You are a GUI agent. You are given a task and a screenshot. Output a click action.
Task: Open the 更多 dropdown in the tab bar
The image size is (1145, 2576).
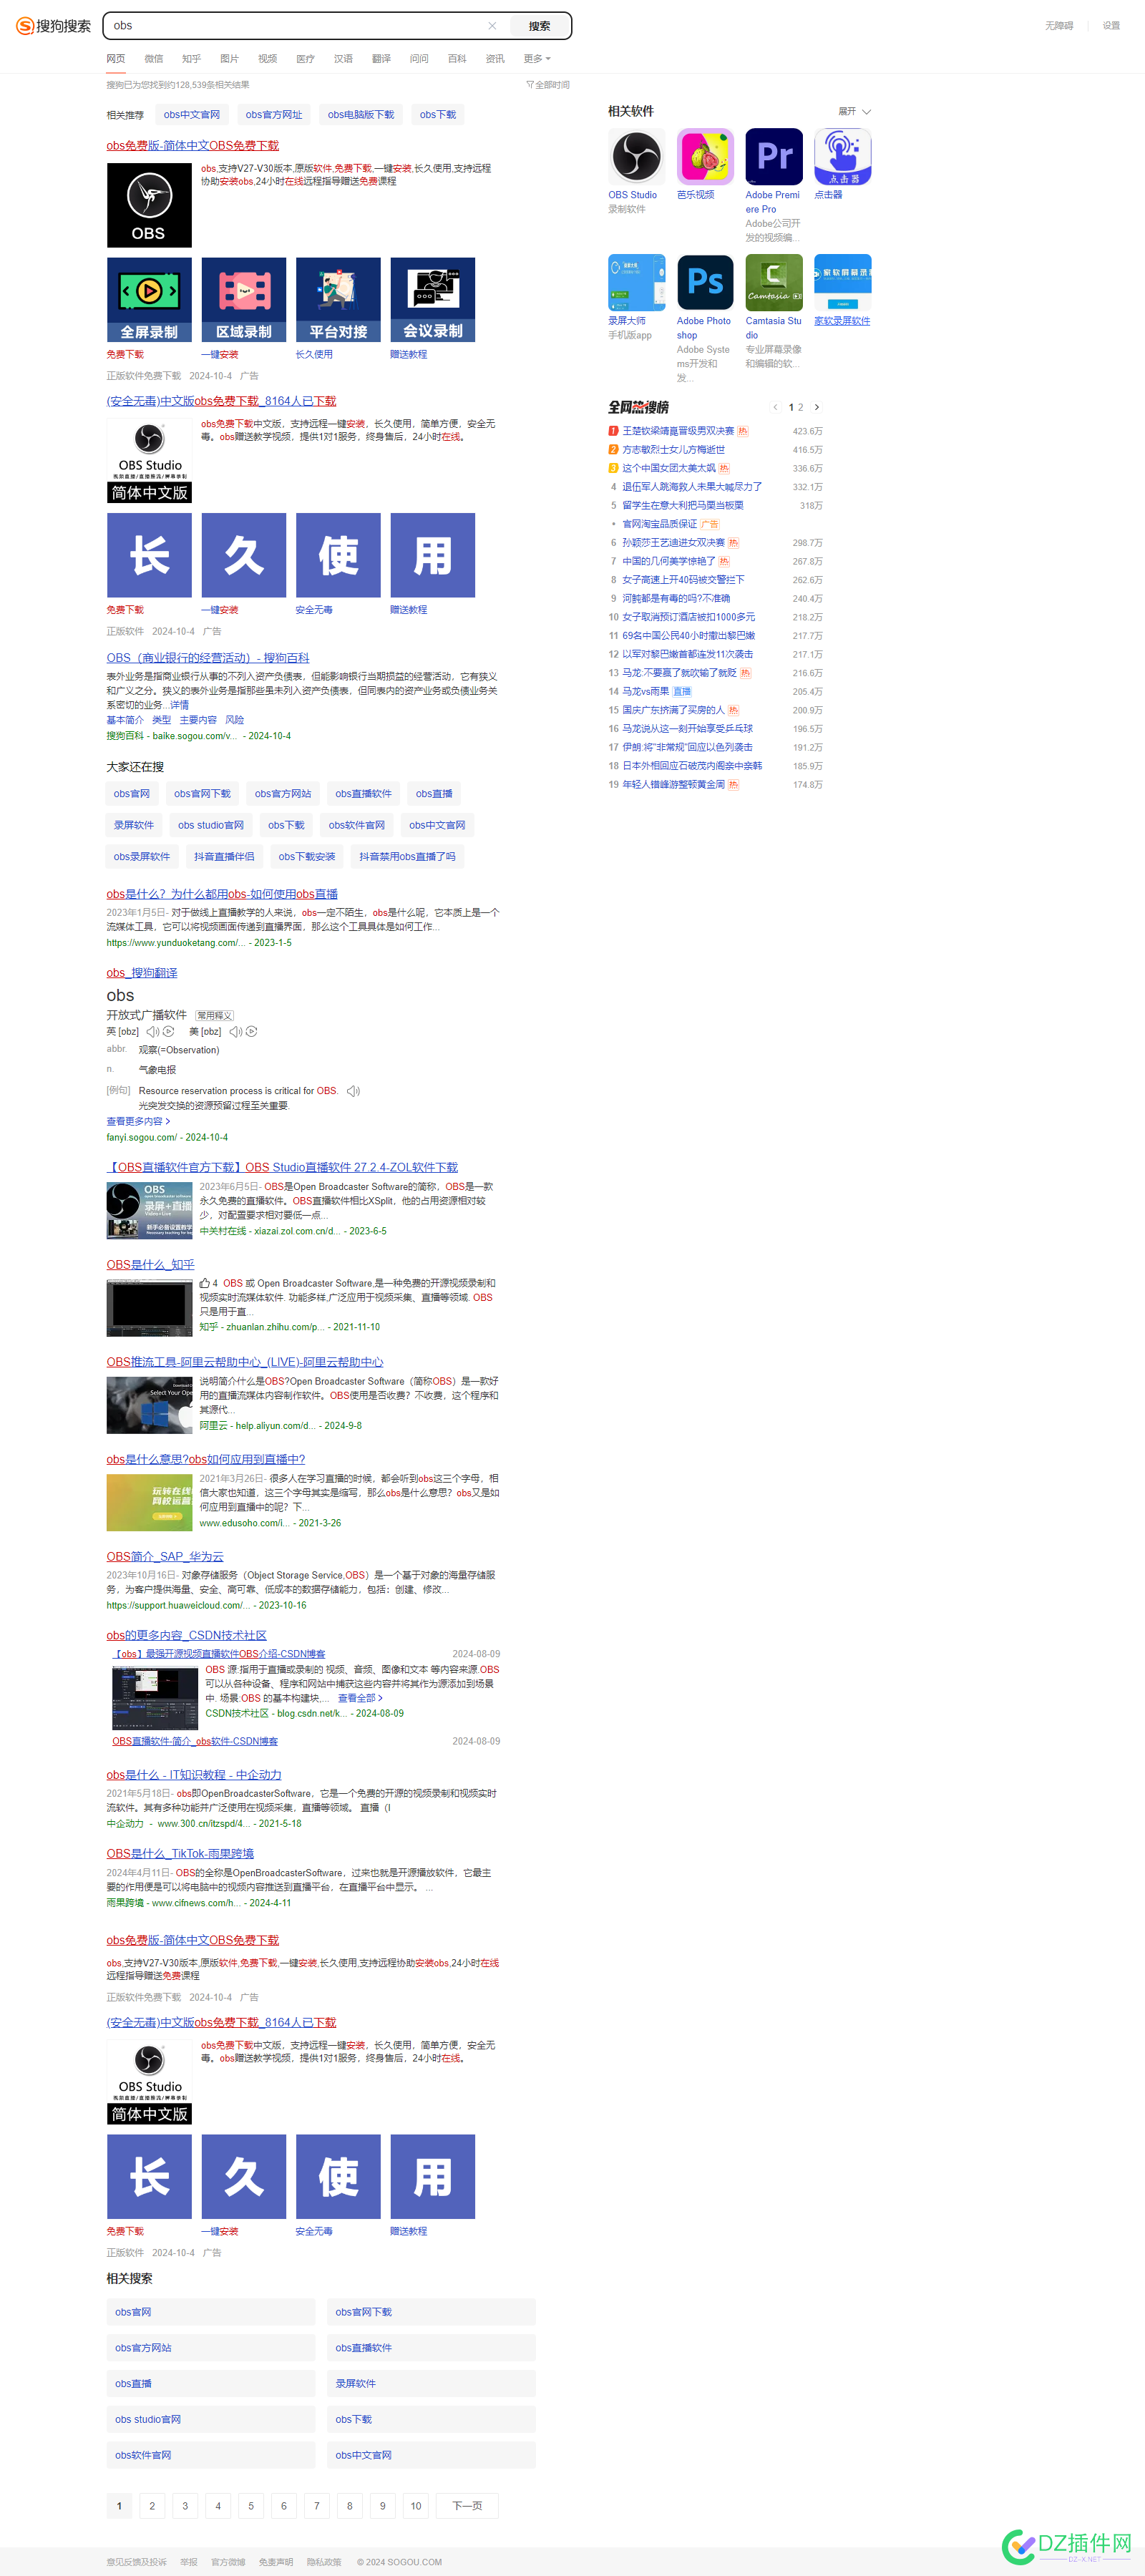point(537,59)
